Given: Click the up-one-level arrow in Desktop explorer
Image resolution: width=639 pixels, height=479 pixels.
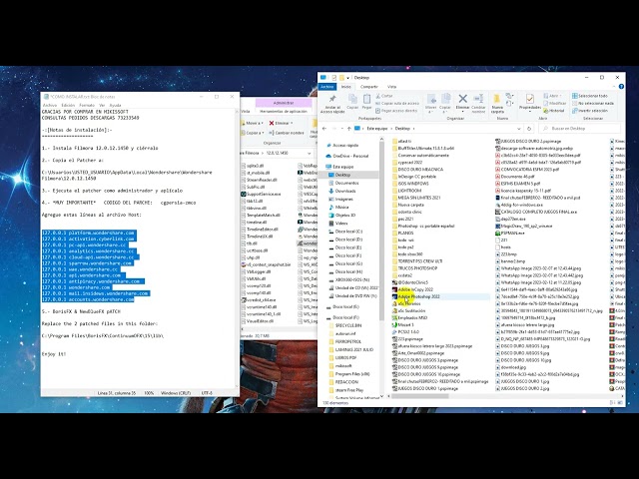Looking at the screenshot, I should point(349,129).
